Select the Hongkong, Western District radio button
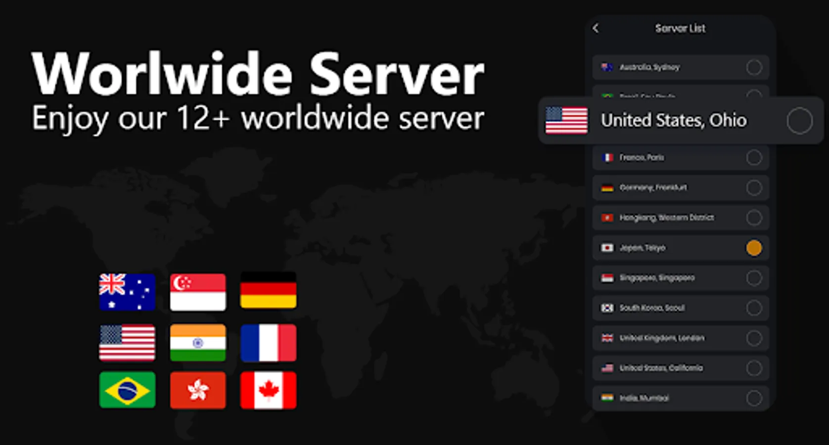The image size is (829, 445). pos(754,218)
